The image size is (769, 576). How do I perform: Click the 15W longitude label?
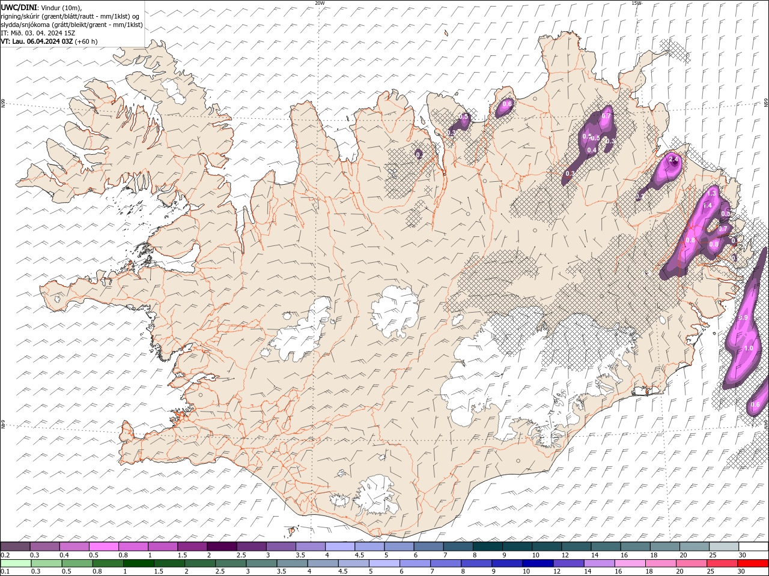click(x=636, y=3)
